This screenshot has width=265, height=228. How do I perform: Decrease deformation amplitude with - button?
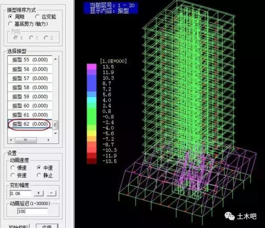pyautogui.click(x=51, y=193)
